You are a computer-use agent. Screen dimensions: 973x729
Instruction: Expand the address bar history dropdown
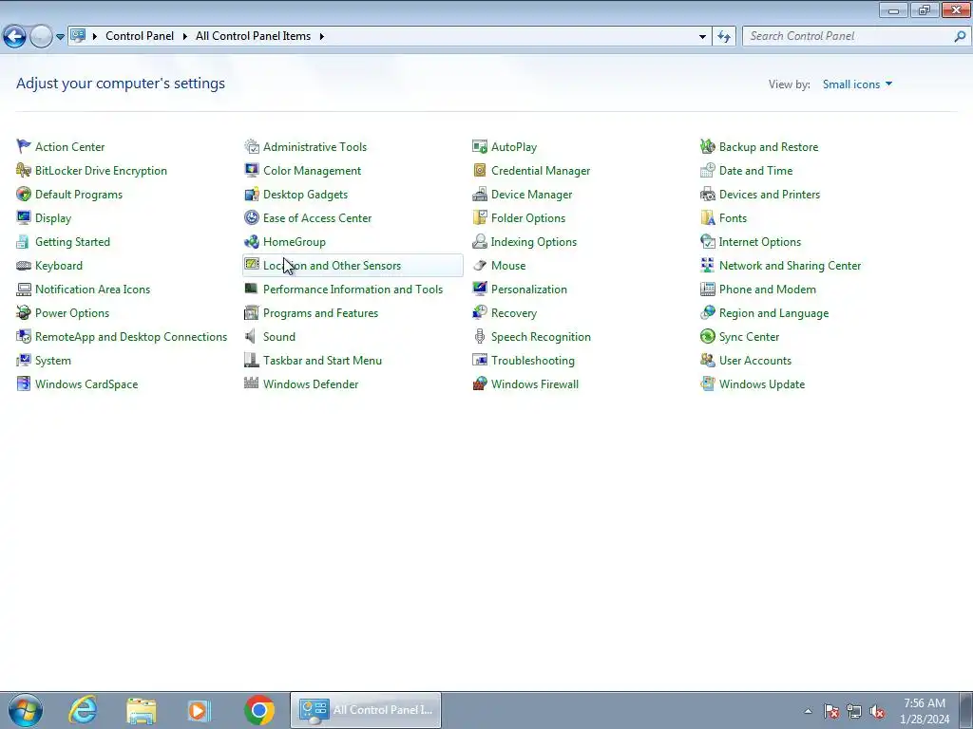tap(702, 36)
